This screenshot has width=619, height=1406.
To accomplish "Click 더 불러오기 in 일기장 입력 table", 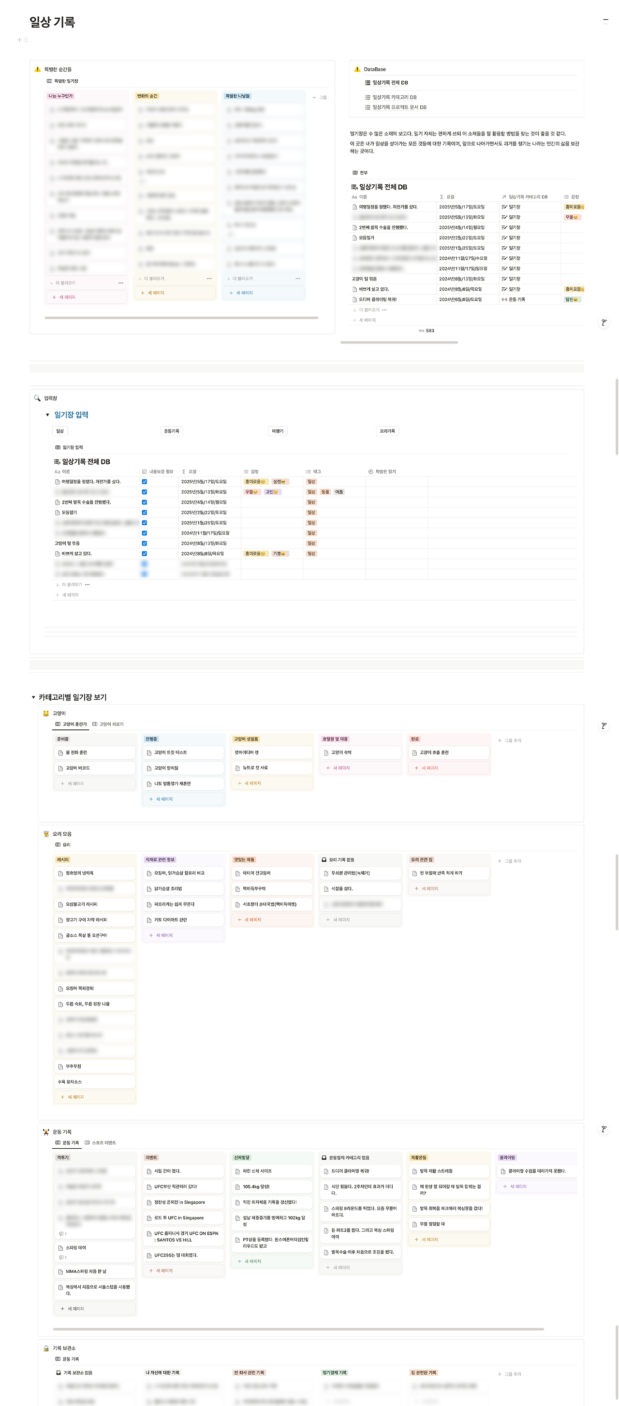I will 68,584.
